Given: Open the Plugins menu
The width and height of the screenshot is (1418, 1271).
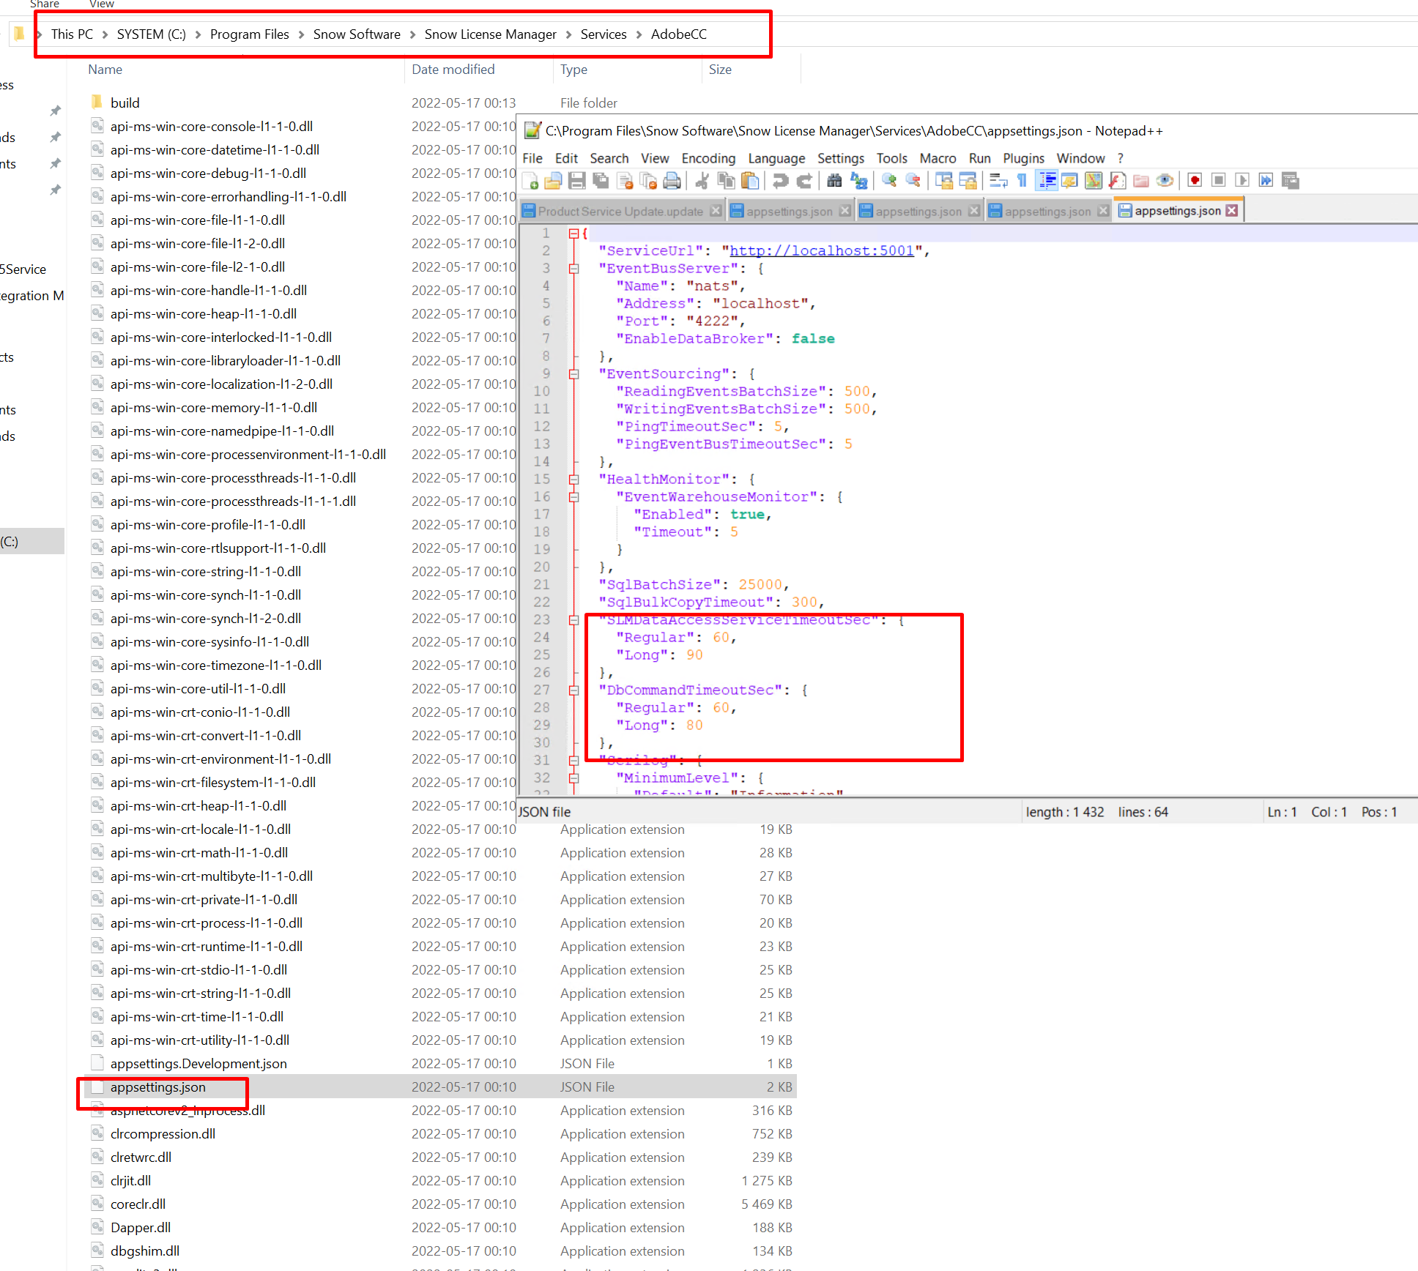Looking at the screenshot, I should (1023, 158).
